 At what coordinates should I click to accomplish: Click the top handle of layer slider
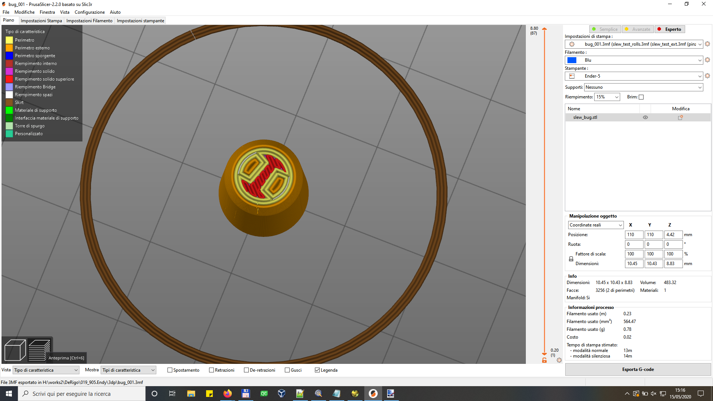coord(544,29)
